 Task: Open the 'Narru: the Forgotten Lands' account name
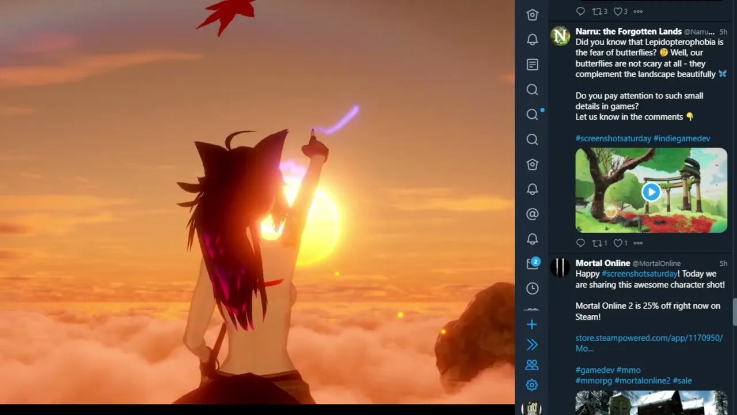coord(628,32)
